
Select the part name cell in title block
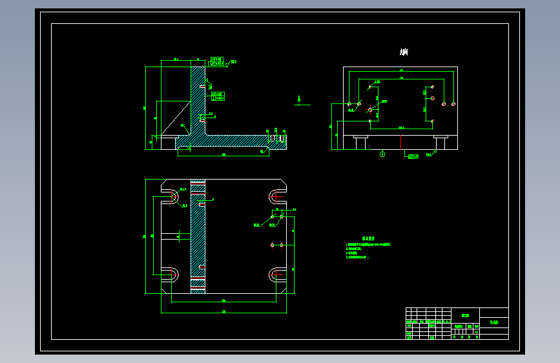click(x=494, y=322)
